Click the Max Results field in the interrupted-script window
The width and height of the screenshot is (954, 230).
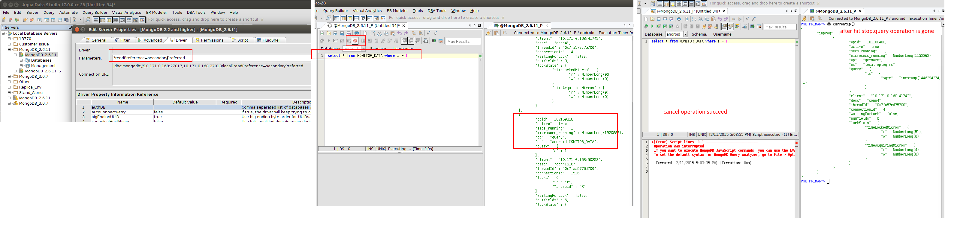(x=780, y=27)
